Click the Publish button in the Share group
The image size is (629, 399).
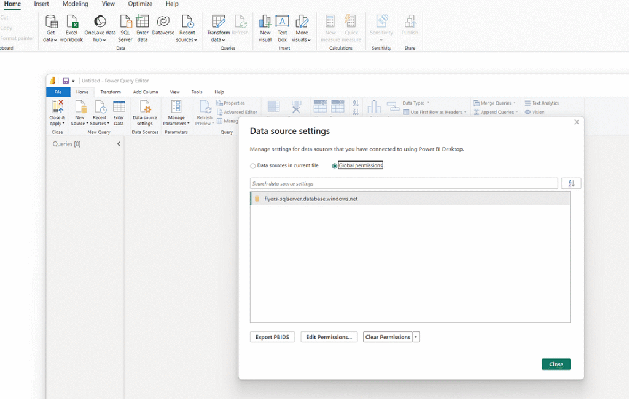coord(410,25)
